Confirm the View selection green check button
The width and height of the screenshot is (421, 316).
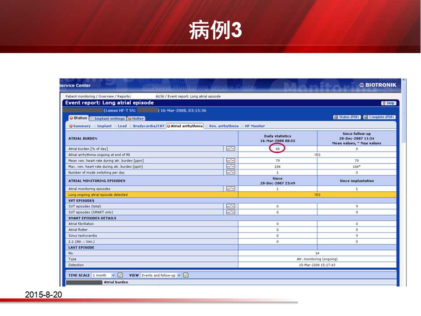click(x=186, y=275)
